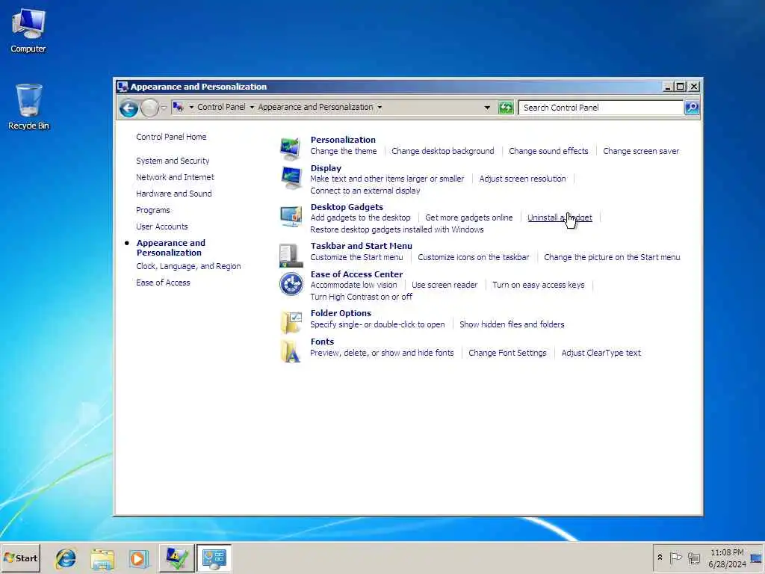Click Adjust screen resolution link

click(522, 179)
